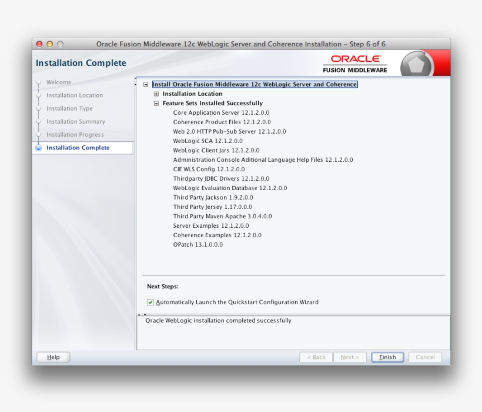Click the Installation Summary step bullet icon
The width and height of the screenshot is (482, 412).
[39, 122]
